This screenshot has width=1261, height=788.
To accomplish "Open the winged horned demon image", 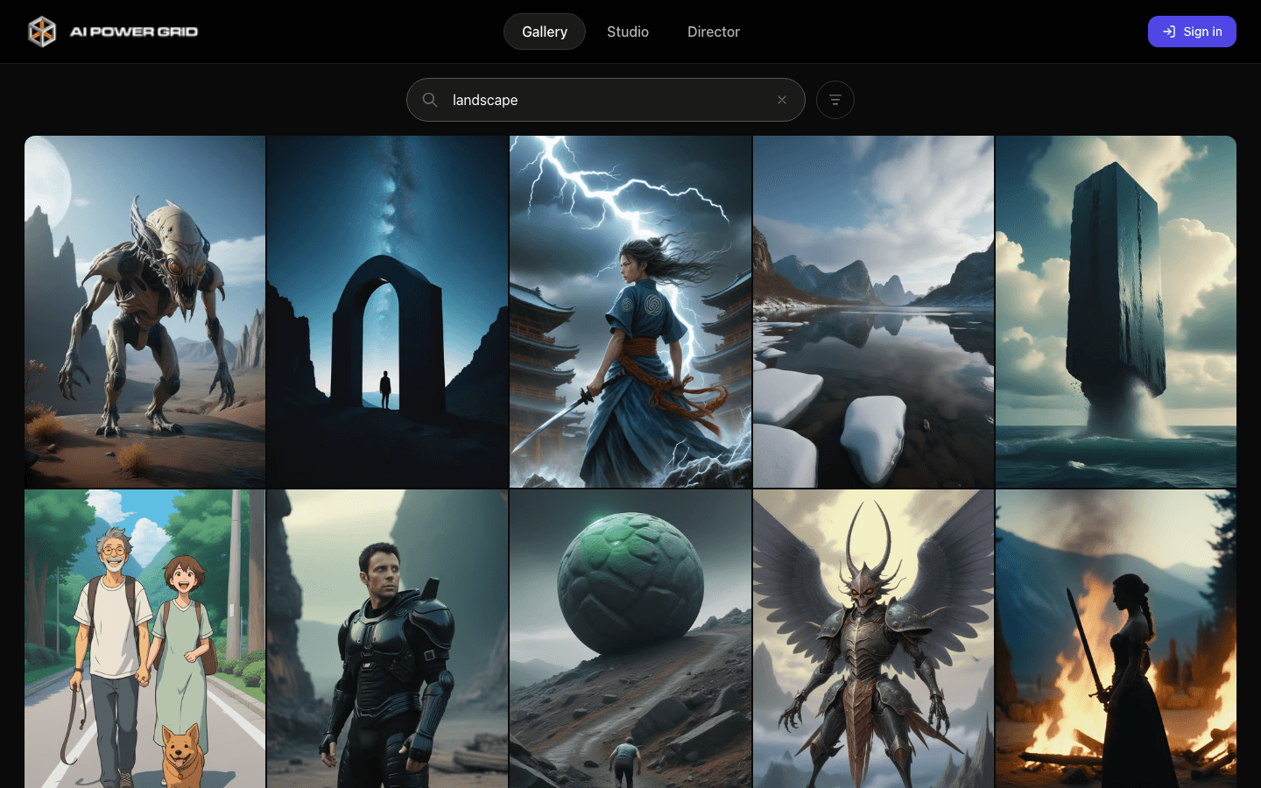I will click(x=873, y=639).
